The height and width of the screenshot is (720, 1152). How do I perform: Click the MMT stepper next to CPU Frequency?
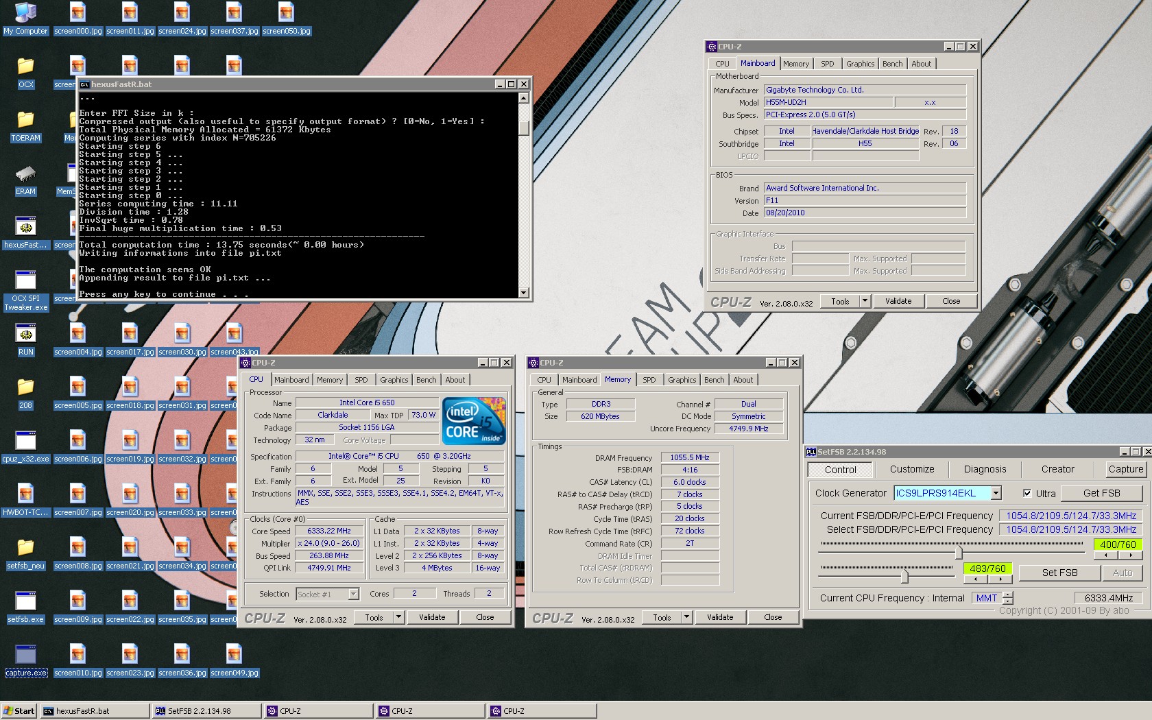click(x=1007, y=598)
